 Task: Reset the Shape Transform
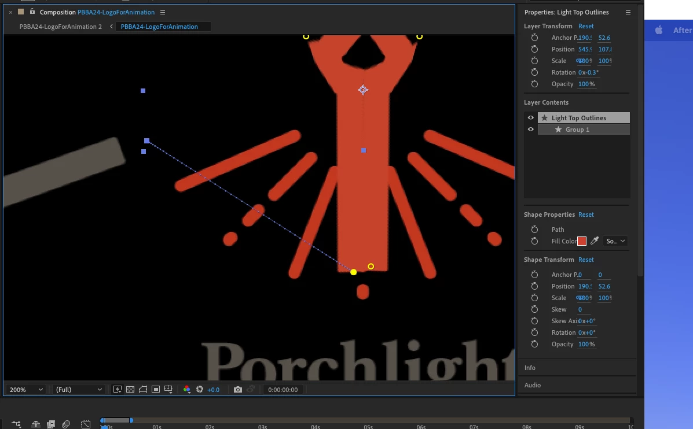pos(585,260)
